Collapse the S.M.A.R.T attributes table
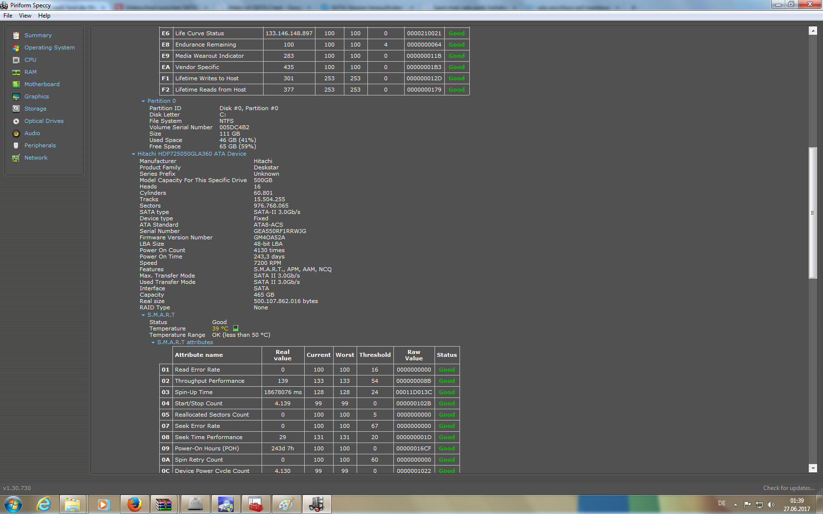The width and height of the screenshot is (823, 514). pos(153,343)
